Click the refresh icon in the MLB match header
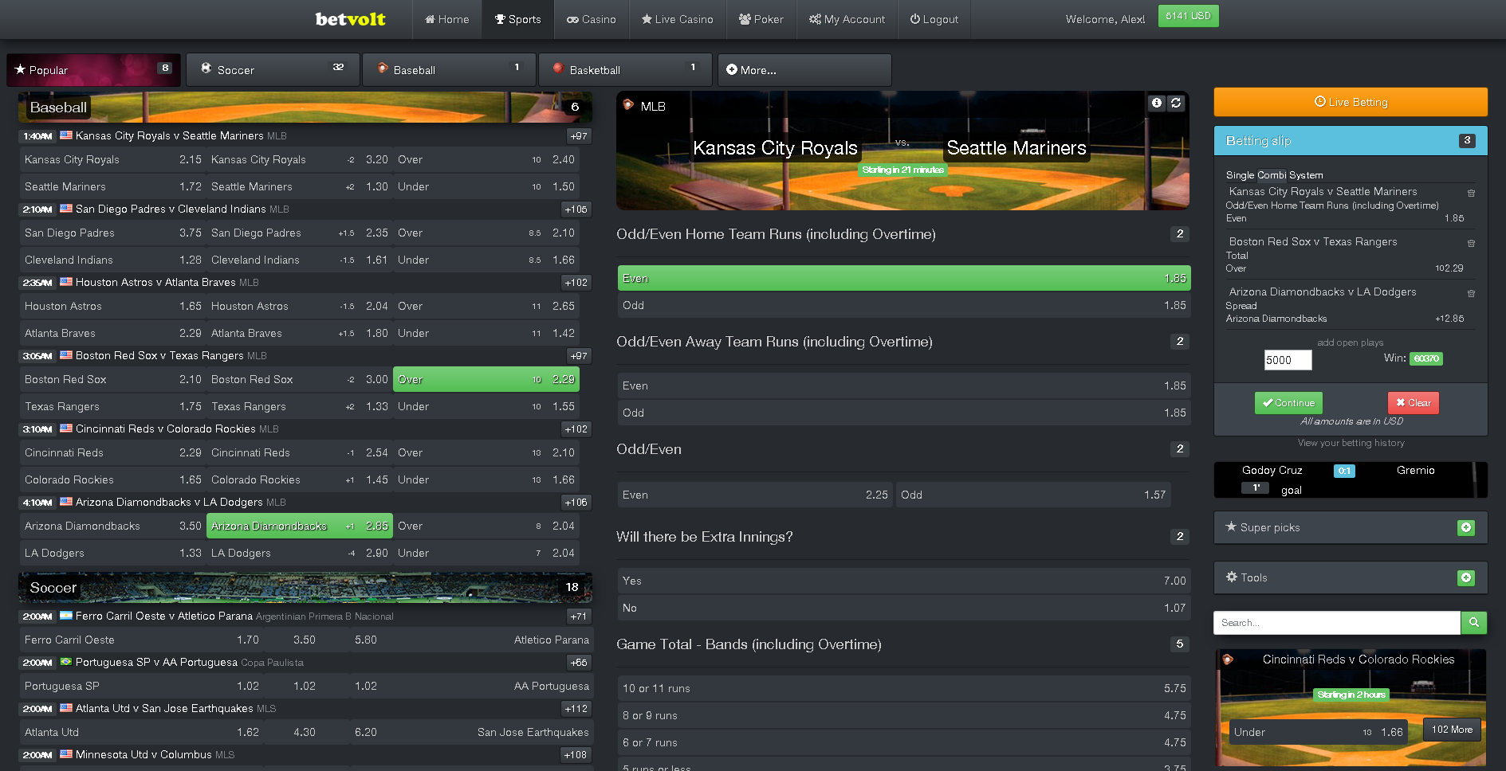This screenshot has height=771, width=1506. click(x=1176, y=103)
